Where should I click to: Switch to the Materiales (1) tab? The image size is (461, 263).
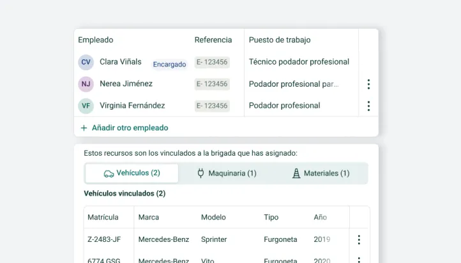321,174
